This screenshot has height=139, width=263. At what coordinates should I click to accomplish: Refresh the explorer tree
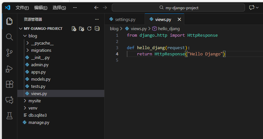(90, 29)
